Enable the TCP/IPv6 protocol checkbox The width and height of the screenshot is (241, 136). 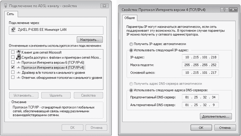tap(13, 62)
